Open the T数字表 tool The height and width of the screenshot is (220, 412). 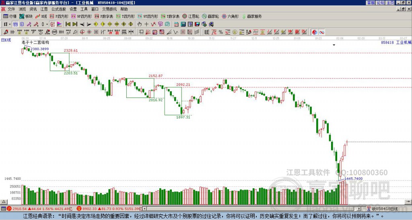pos(170,16)
